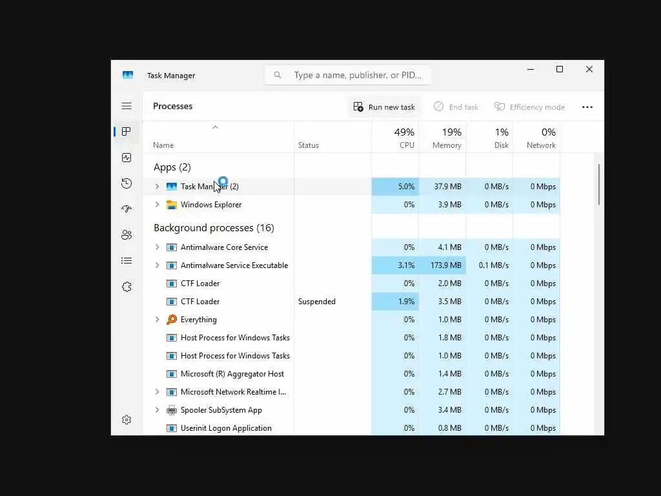Viewport: 661px width, 496px height.
Task: Maximize the Task Manager window
Action: pos(560,69)
